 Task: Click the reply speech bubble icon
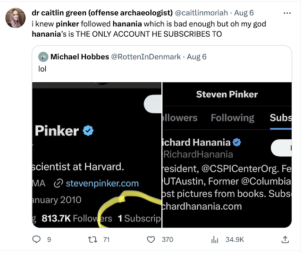[37, 239]
